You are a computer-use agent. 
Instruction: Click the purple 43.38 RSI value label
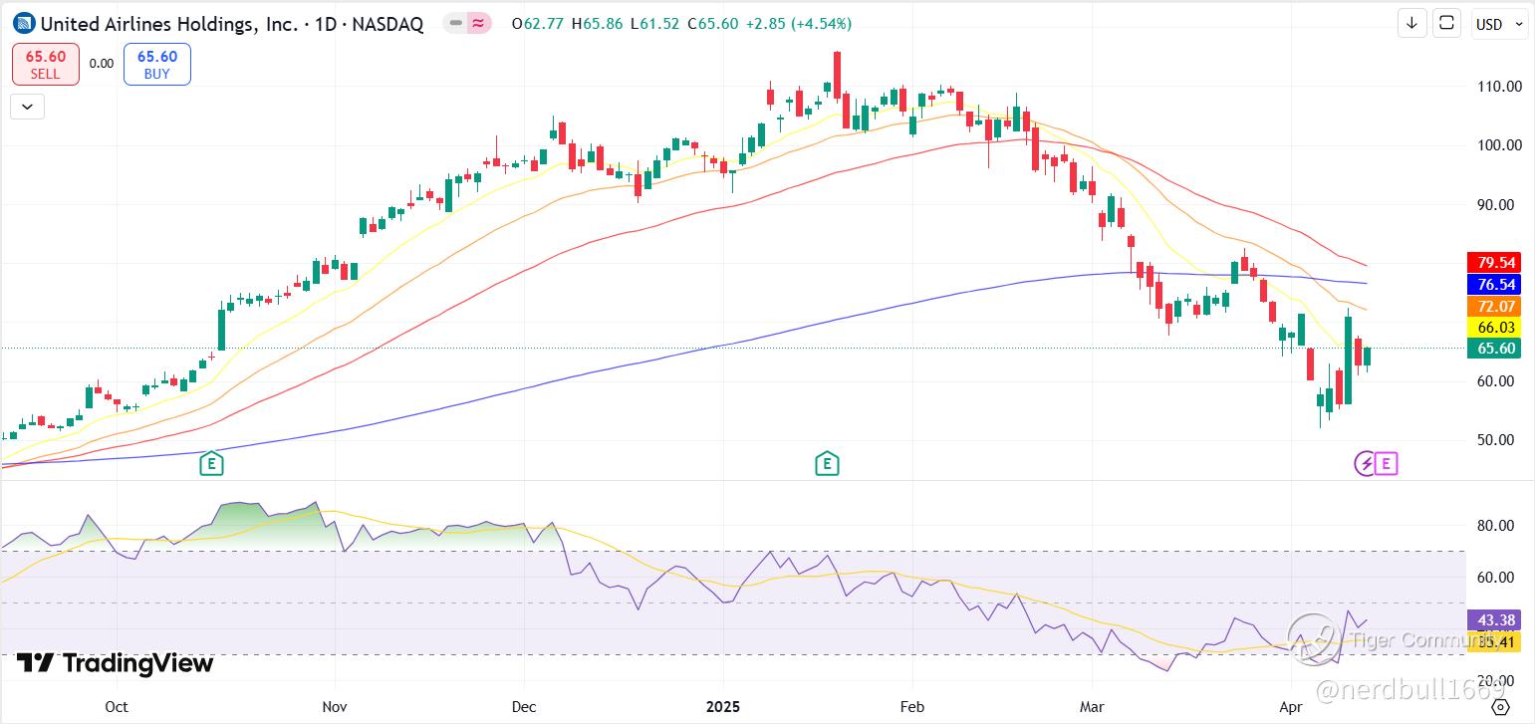click(1494, 620)
